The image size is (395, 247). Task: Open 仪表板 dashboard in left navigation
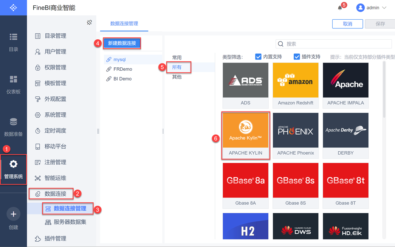pos(13,85)
